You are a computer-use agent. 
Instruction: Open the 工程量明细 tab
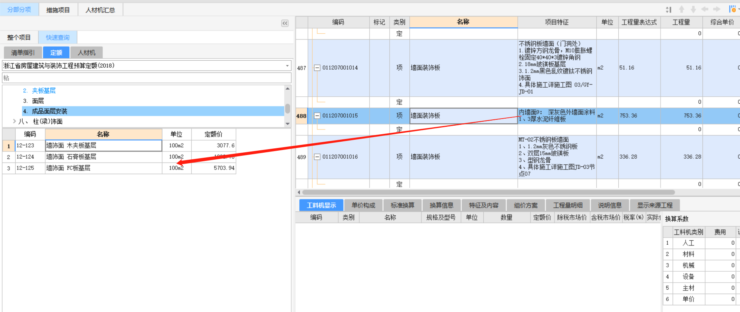click(568, 205)
